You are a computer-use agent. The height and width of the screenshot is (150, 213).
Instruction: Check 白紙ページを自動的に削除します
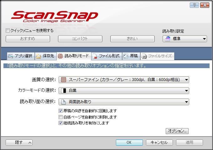[x=60, y=117]
